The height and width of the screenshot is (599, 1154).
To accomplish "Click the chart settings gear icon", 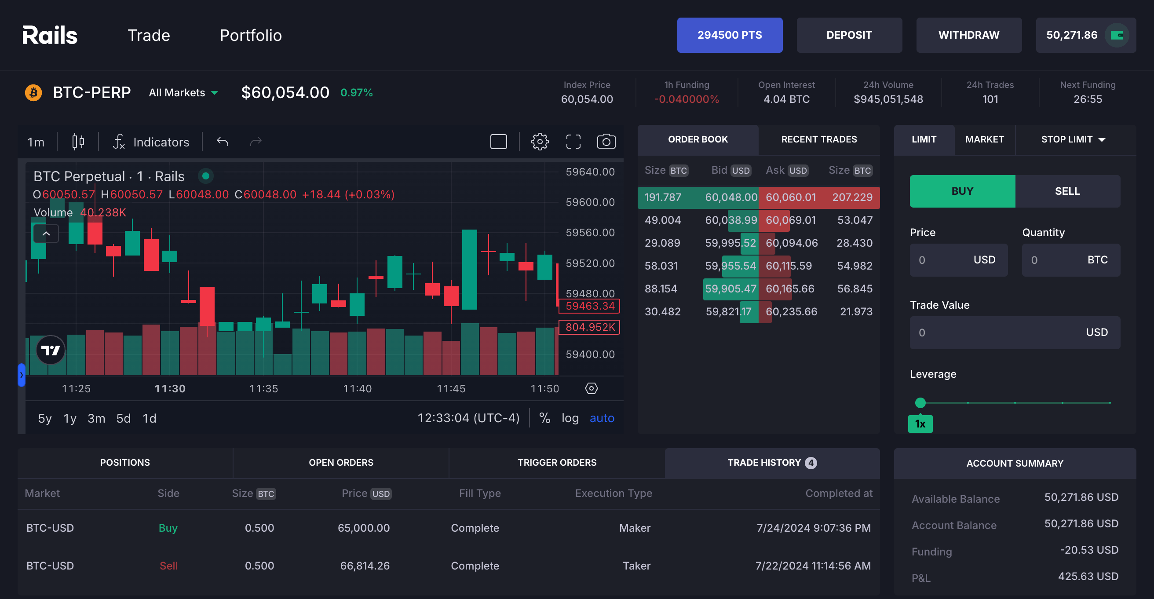I will [540, 142].
